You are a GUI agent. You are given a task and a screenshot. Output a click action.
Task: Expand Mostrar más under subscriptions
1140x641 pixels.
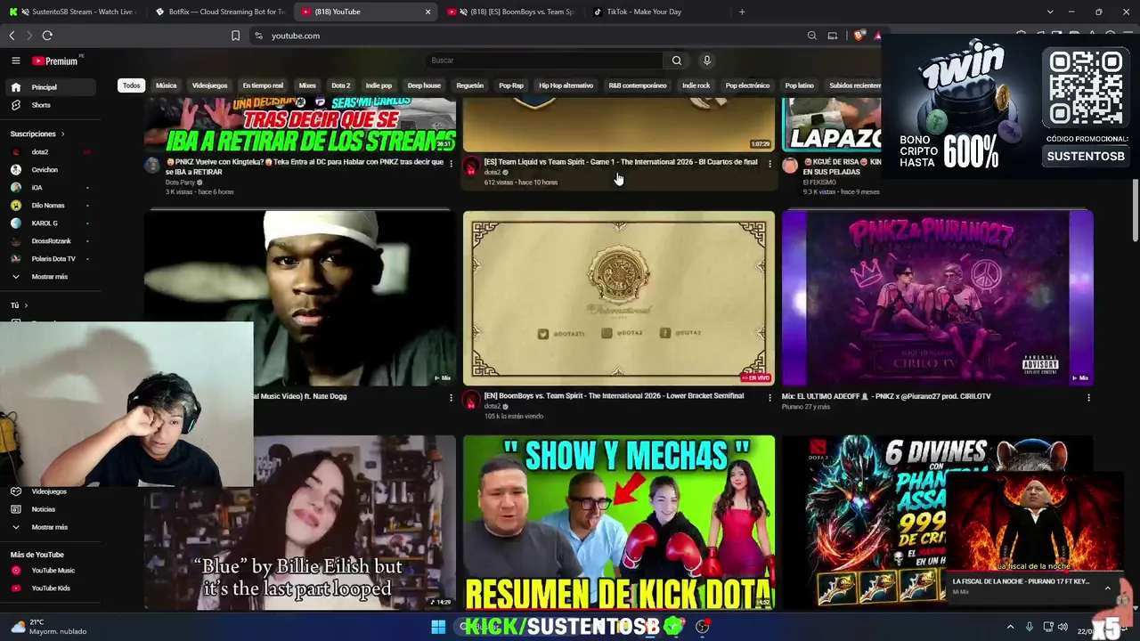point(49,277)
